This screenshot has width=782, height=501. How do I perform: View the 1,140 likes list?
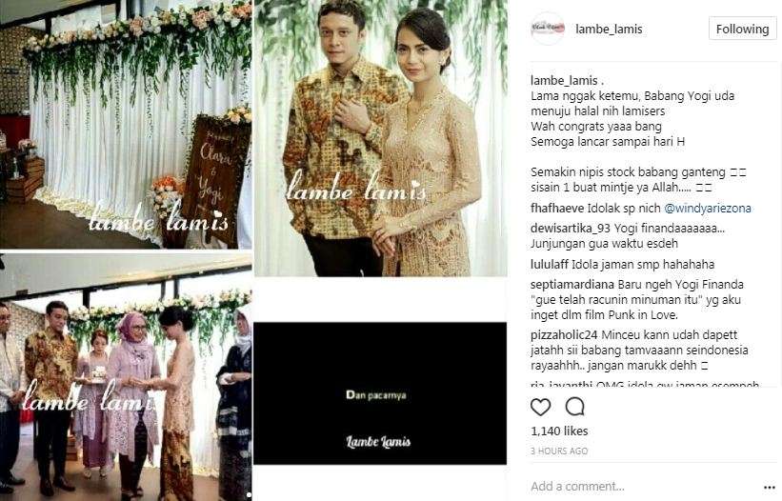tap(559, 431)
